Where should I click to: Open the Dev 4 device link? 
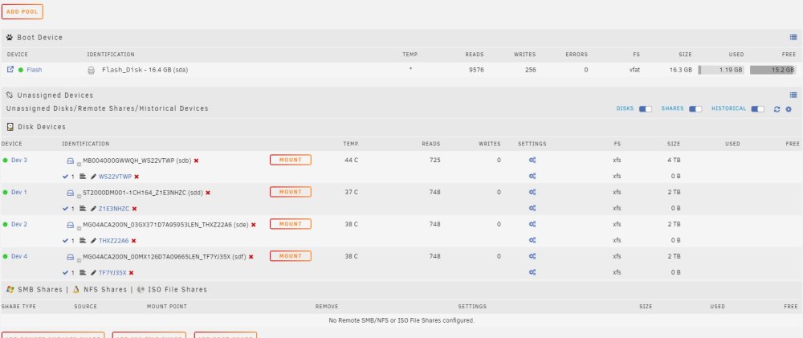click(x=19, y=257)
